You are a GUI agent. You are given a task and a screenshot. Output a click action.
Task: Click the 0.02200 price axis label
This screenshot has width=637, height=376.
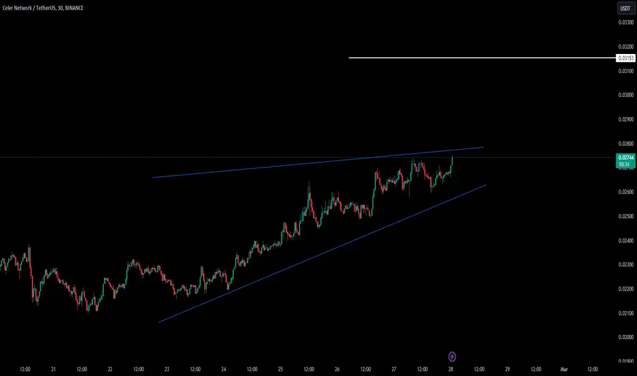point(625,289)
